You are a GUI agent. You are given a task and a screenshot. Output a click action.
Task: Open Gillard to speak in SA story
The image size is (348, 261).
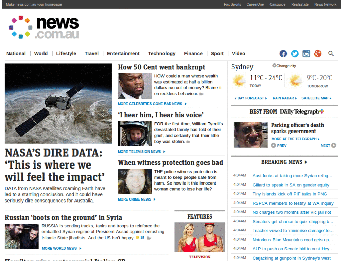[x=291, y=185]
